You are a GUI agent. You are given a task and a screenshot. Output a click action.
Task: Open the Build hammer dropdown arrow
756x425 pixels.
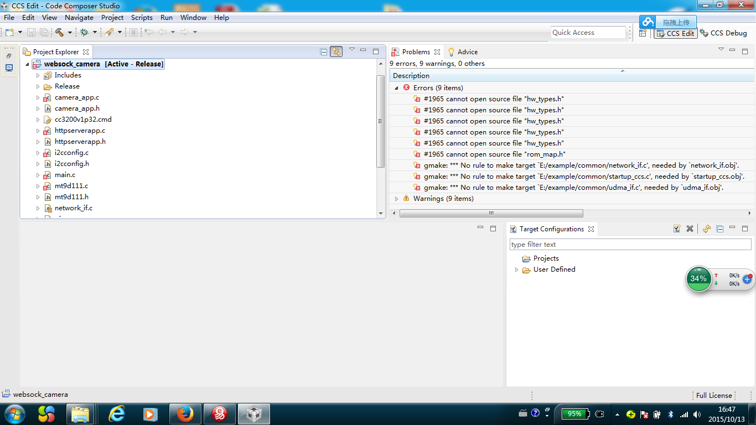point(70,33)
